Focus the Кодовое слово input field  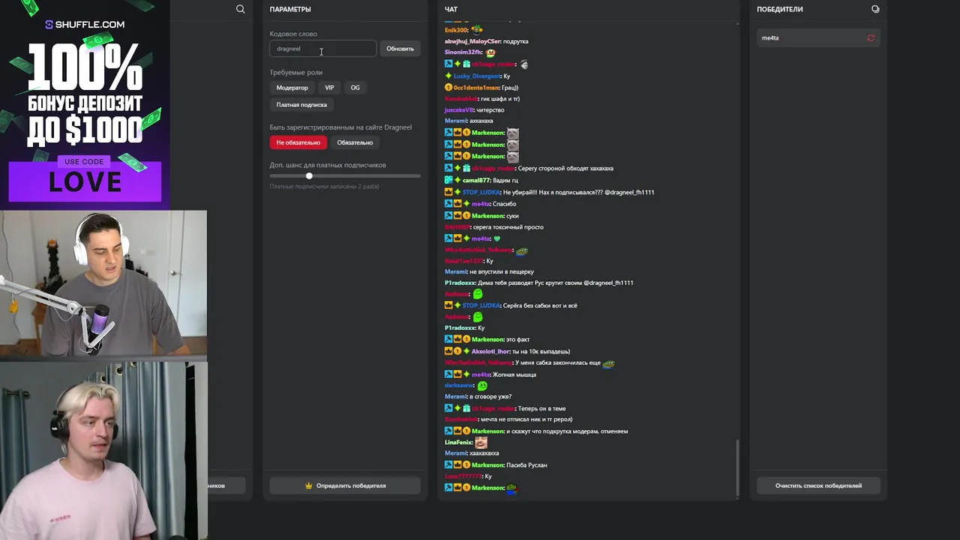322,49
